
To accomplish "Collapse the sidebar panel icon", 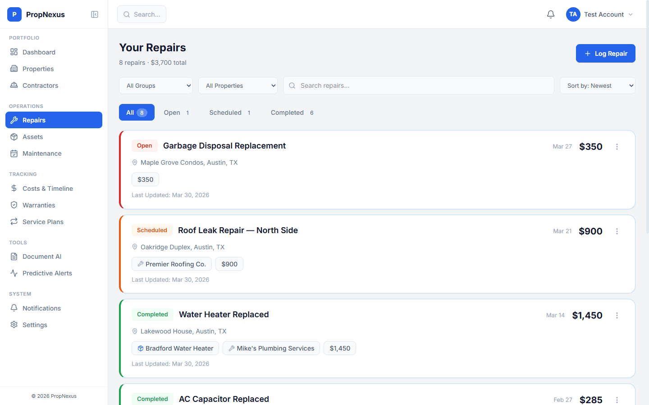I will pyautogui.click(x=95, y=14).
